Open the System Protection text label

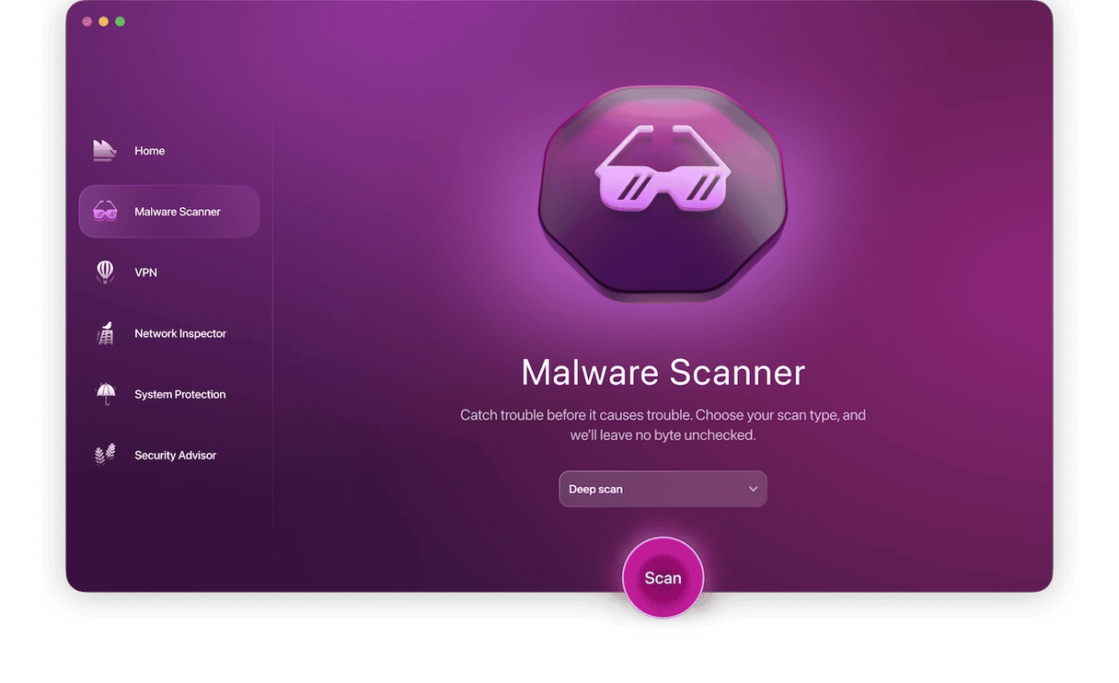tap(180, 394)
